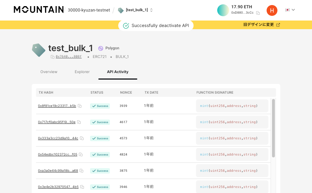Copy tx hash 0x3e4e2b32970547...4b5
The image size is (312, 193).
click(x=82, y=187)
